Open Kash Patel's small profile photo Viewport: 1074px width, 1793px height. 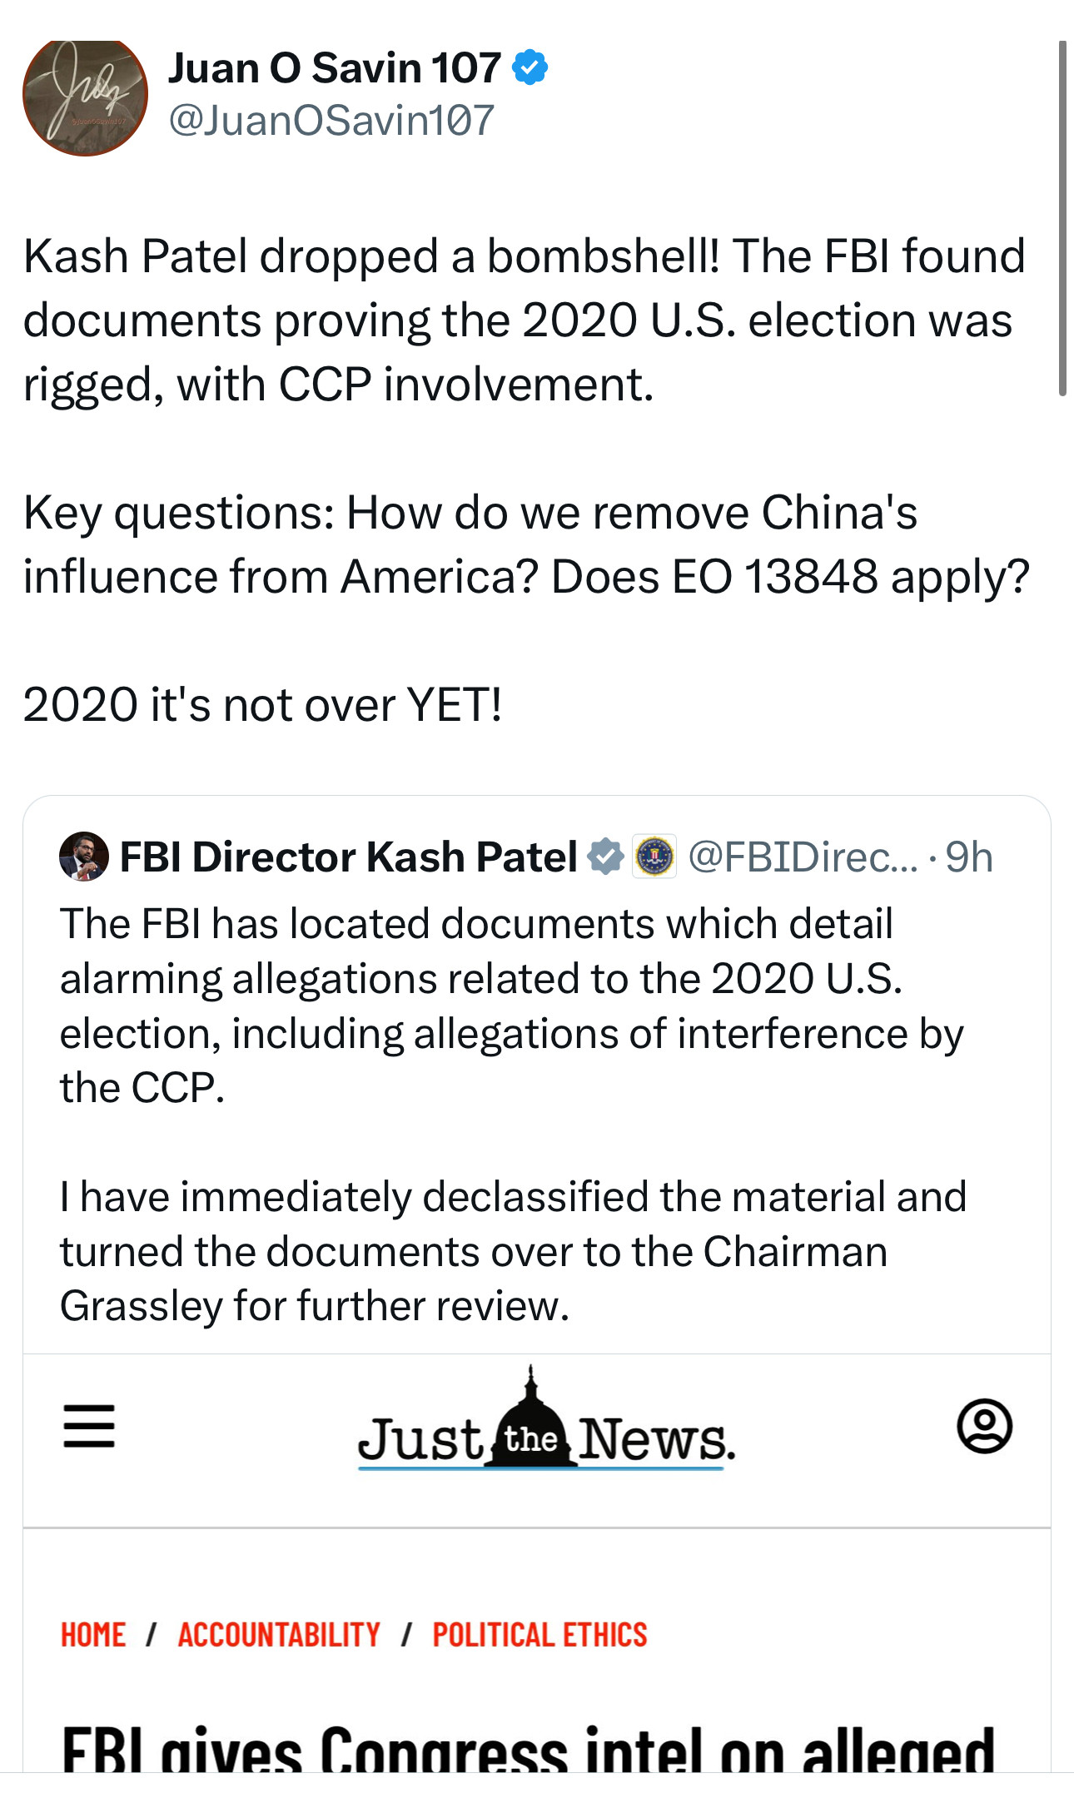click(x=83, y=856)
